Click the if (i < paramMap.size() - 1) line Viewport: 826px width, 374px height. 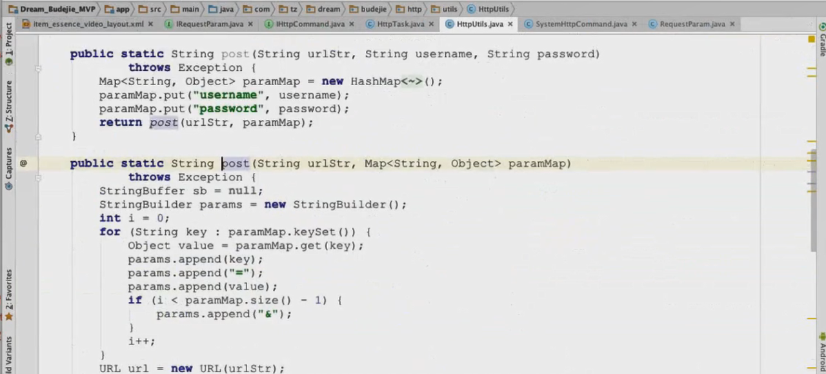235,300
